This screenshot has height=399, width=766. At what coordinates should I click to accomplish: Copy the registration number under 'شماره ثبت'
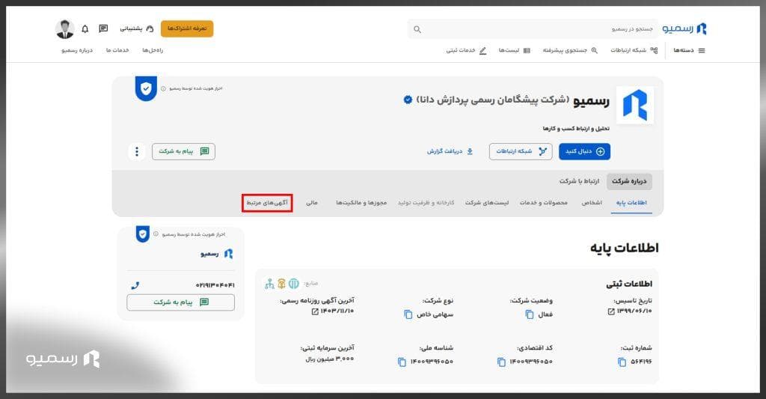pos(622,362)
